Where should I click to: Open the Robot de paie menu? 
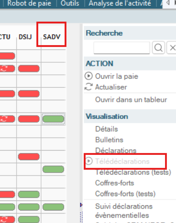pyautogui.click(x=29, y=3)
